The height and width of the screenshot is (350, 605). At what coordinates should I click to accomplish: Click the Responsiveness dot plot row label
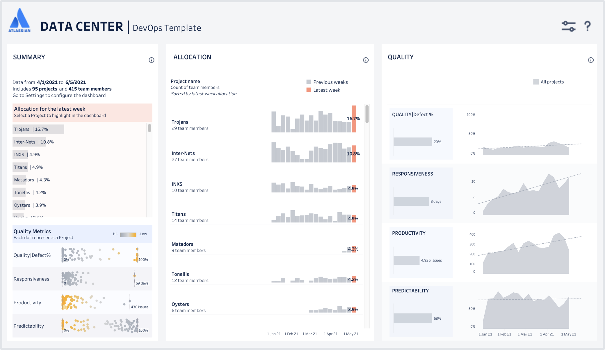click(31, 279)
